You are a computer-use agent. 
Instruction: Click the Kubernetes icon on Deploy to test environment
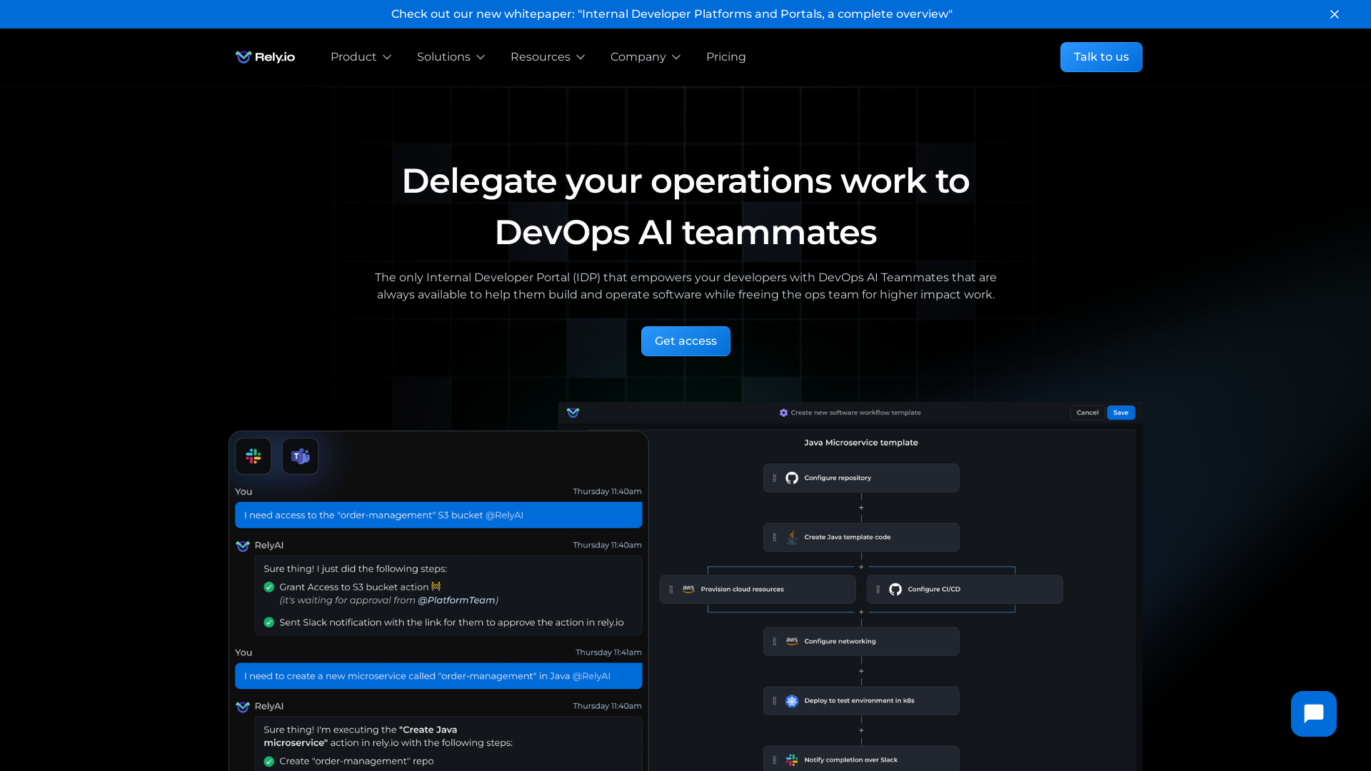[x=792, y=701]
